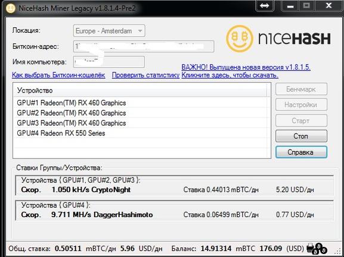Select GPU#2 Radeon(TM) RX 460 Graphics row
Screen dimensions: 344x257
pos(142,113)
